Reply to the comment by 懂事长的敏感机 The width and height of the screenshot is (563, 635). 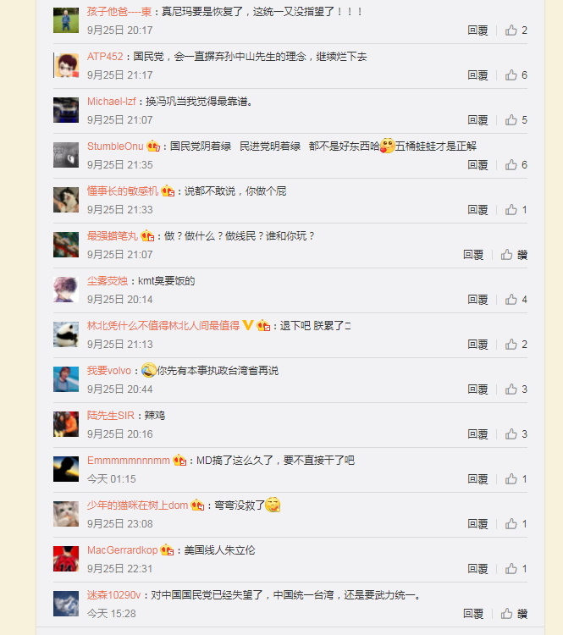coord(477,210)
